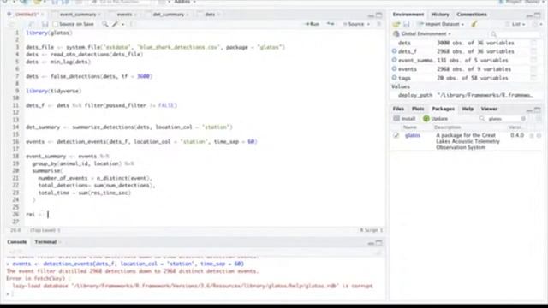This screenshot has width=548, height=308.
Task: Show document outline icon in editor toolbar
Action: coord(378,24)
